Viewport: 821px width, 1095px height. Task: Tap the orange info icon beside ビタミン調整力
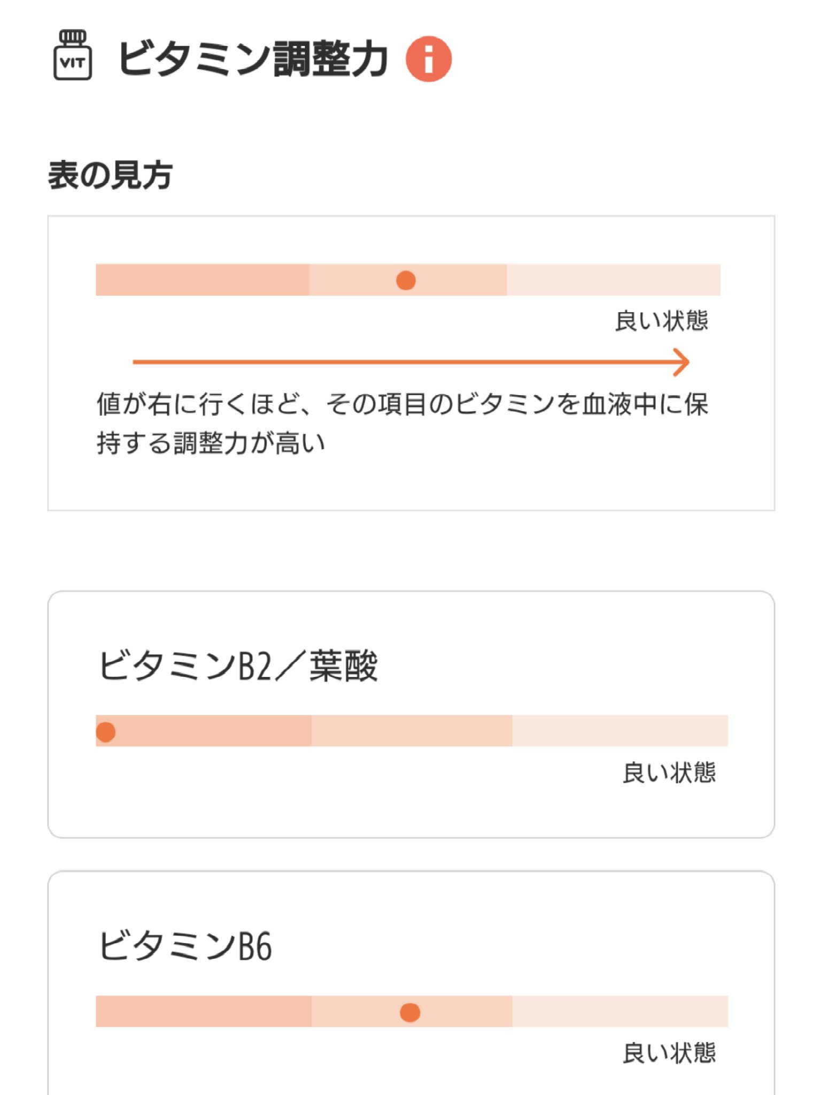pyautogui.click(x=429, y=59)
